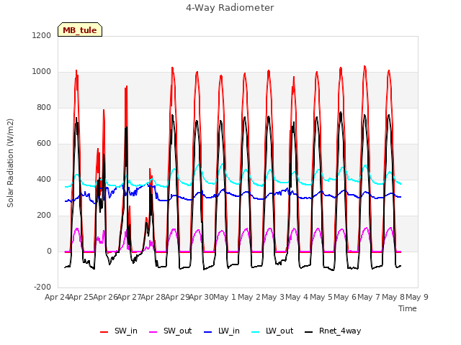This screenshot has width=461, height=345.
Task: Click the 200 y-axis tick label
Action: point(44,216)
